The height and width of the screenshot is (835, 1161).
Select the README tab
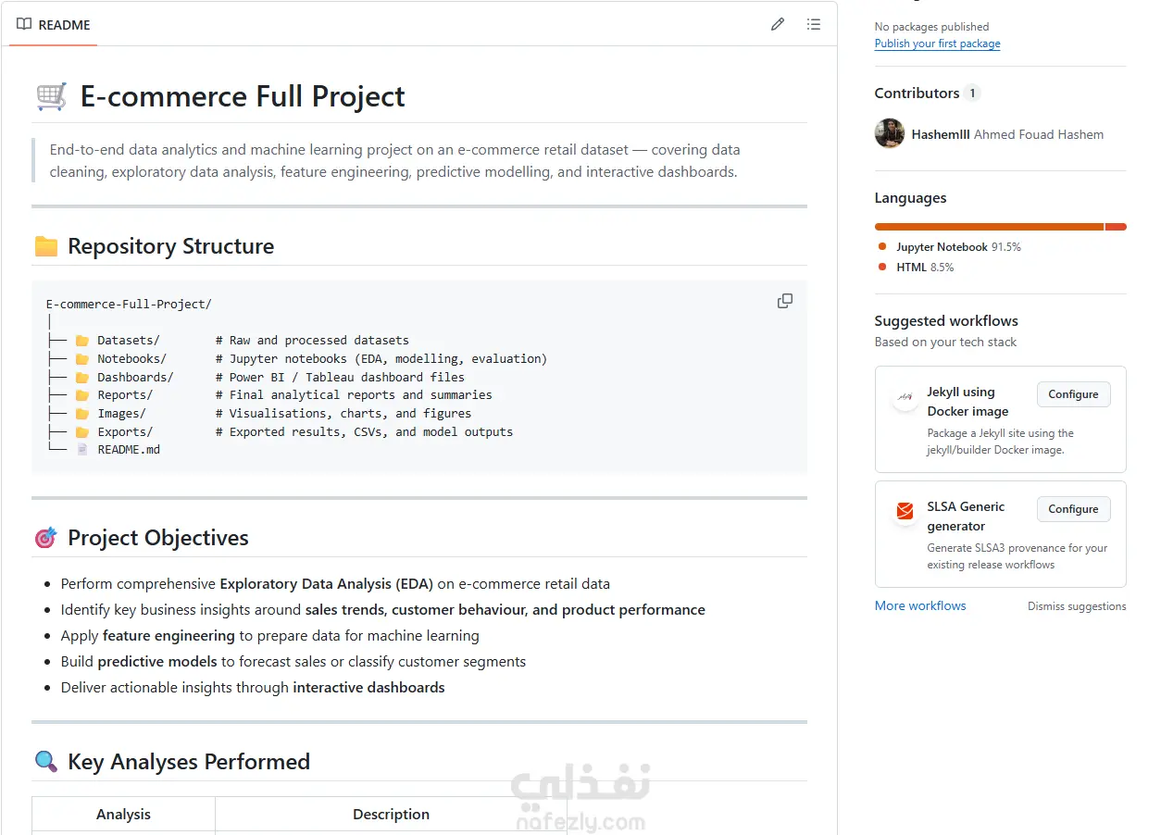click(54, 24)
